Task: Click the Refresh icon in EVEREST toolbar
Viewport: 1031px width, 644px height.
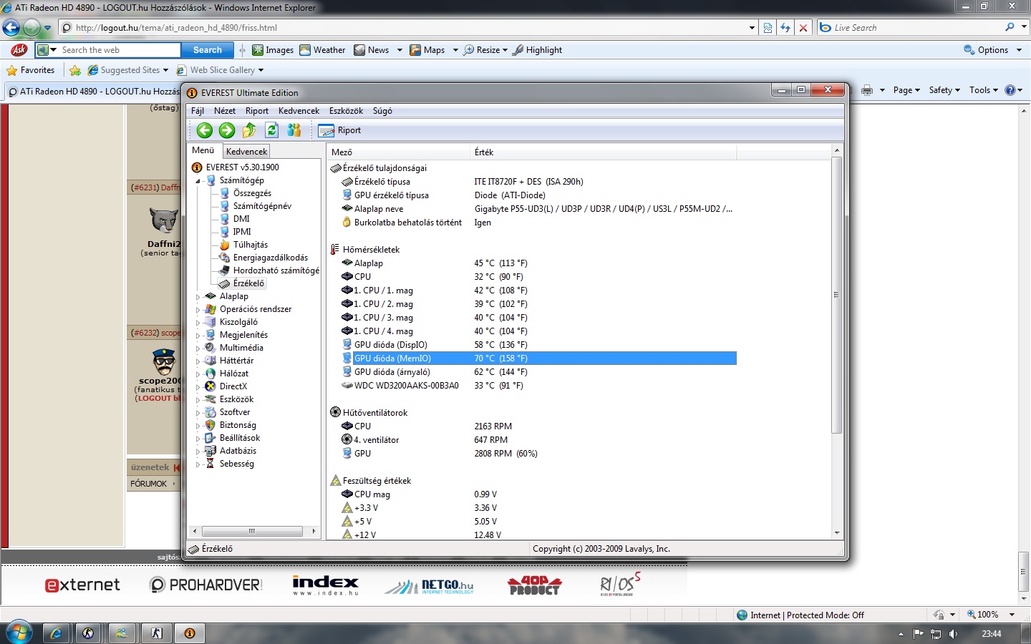Action: (271, 130)
